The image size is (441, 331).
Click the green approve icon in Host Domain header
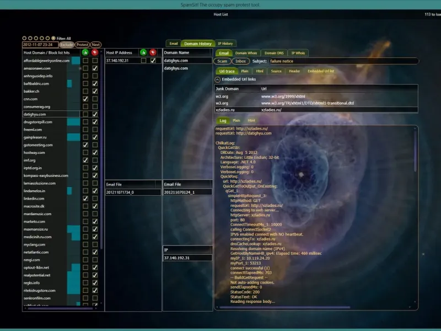pos(85,52)
